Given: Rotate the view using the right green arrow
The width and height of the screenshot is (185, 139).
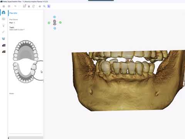Looking at the screenshot, I should point(60,22).
